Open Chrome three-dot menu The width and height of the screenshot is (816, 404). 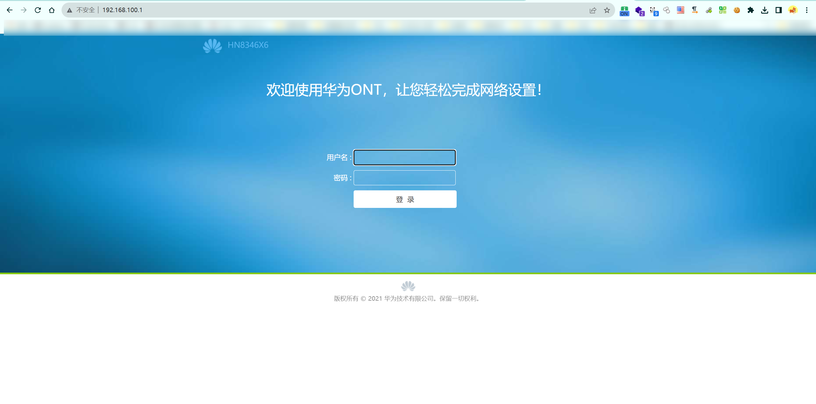click(x=807, y=10)
